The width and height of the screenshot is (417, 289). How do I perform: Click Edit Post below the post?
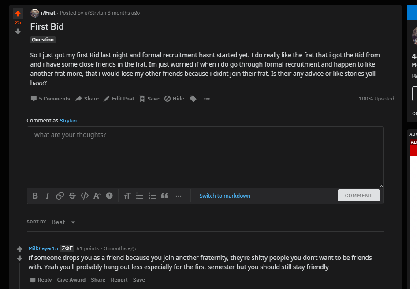tap(119, 99)
